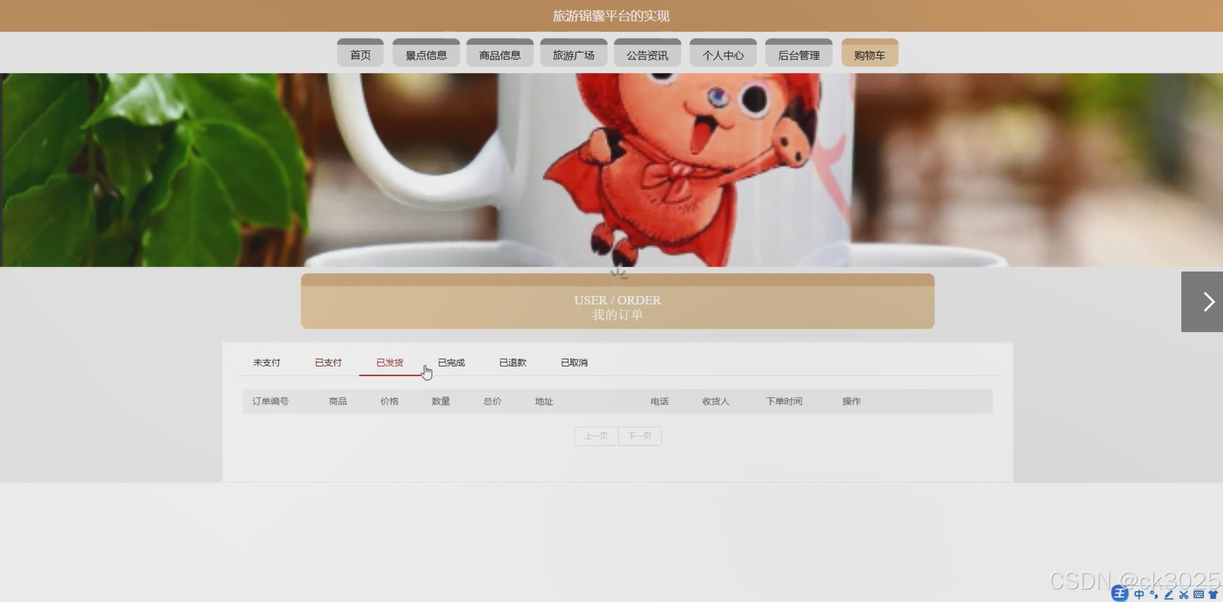This screenshot has height=602, width=1223.
Task: Toggle the IME punctuation mode icon
Action: pyautogui.click(x=1154, y=594)
